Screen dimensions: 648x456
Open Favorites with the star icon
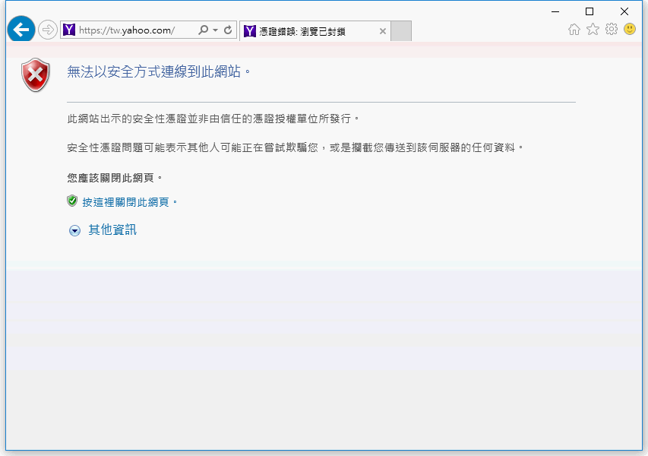tap(593, 29)
